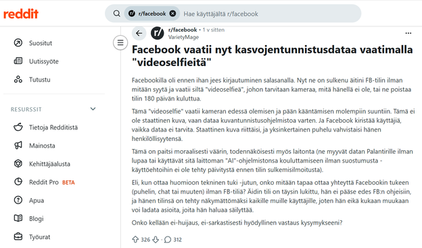This screenshot has width=422, height=248.
Task: Click the paragraph starting 'Tämä on paitsi moraalisesti'
Action: [x=272, y=160]
